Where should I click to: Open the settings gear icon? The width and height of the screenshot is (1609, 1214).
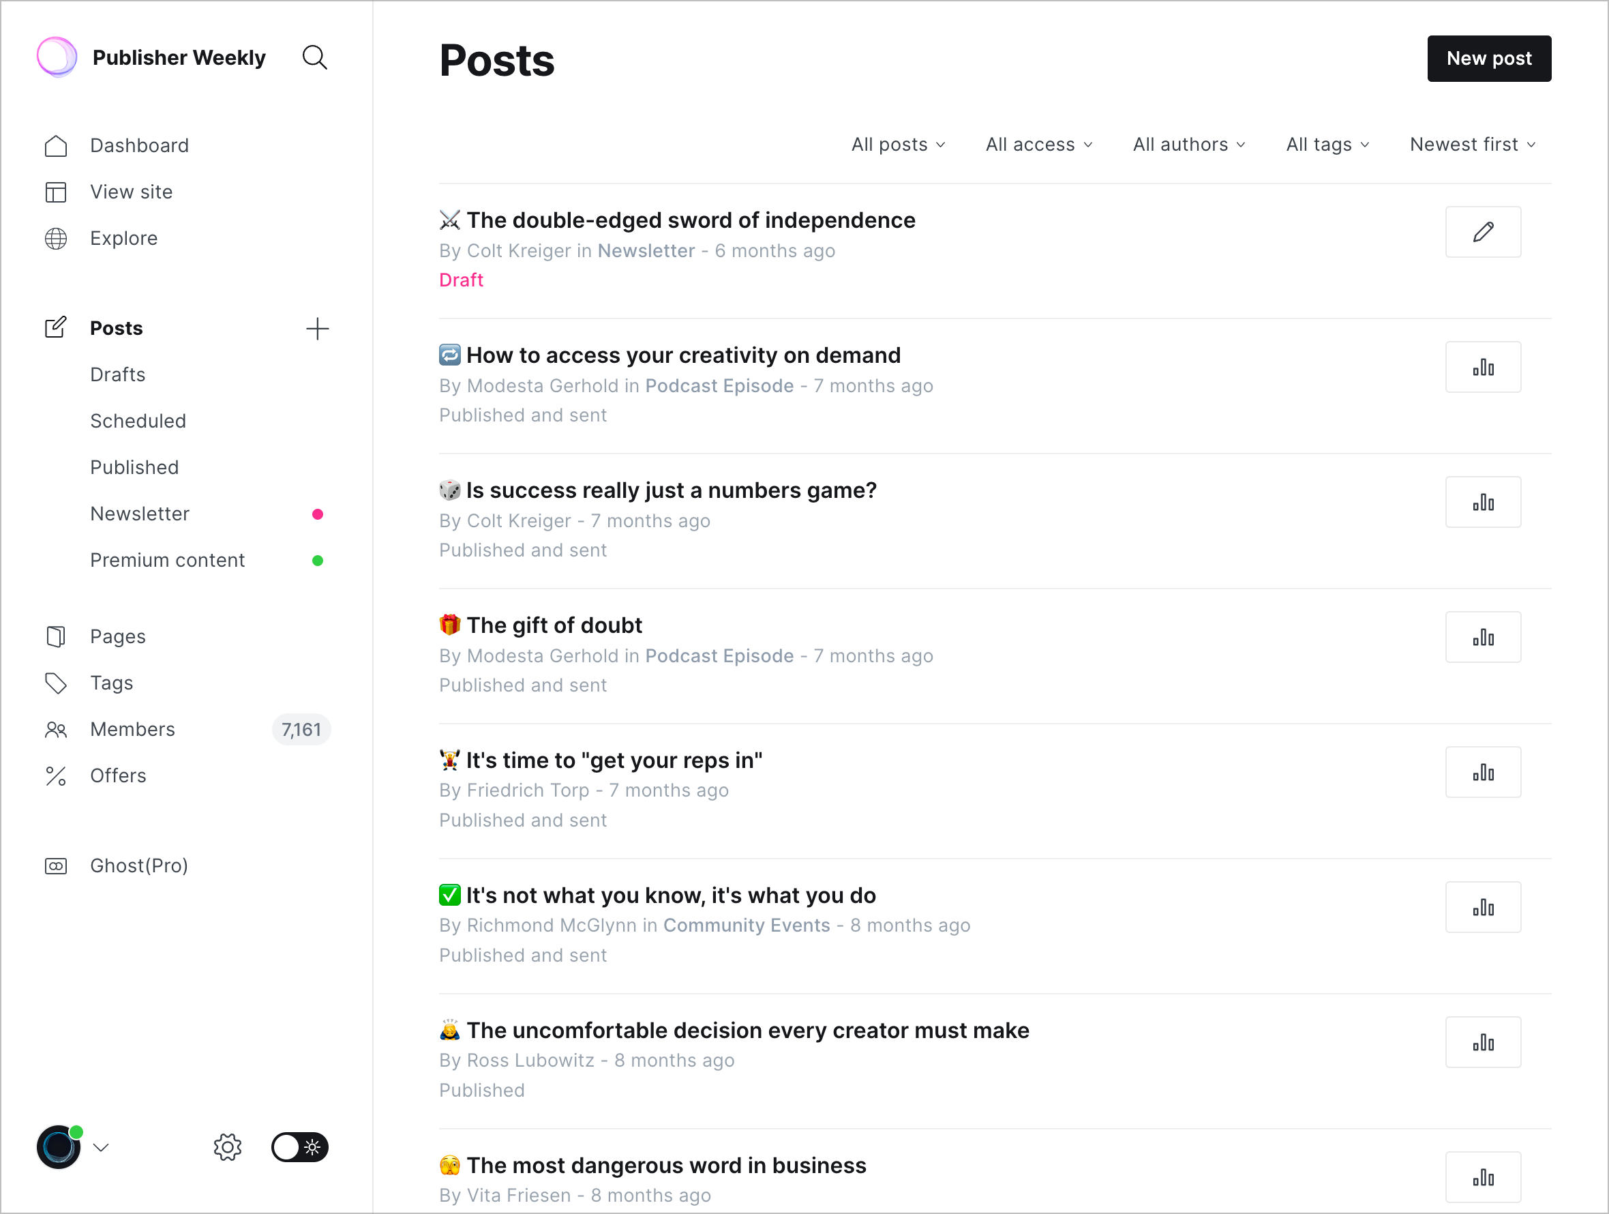(x=228, y=1148)
